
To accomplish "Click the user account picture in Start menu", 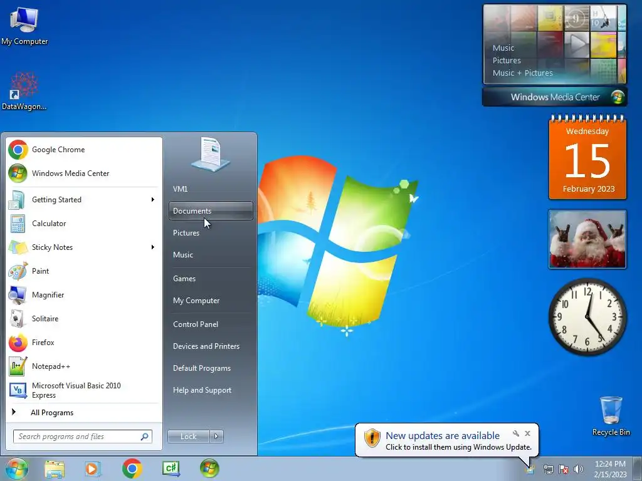I will [x=211, y=154].
